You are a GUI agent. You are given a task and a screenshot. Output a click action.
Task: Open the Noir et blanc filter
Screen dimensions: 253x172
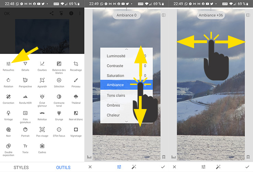click(76, 116)
